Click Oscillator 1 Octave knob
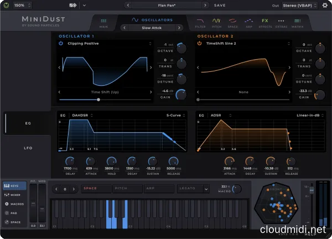The image size is (332, 239). point(181,48)
